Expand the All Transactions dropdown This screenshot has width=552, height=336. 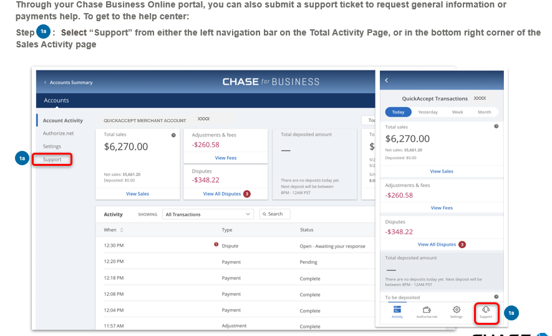(208, 214)
